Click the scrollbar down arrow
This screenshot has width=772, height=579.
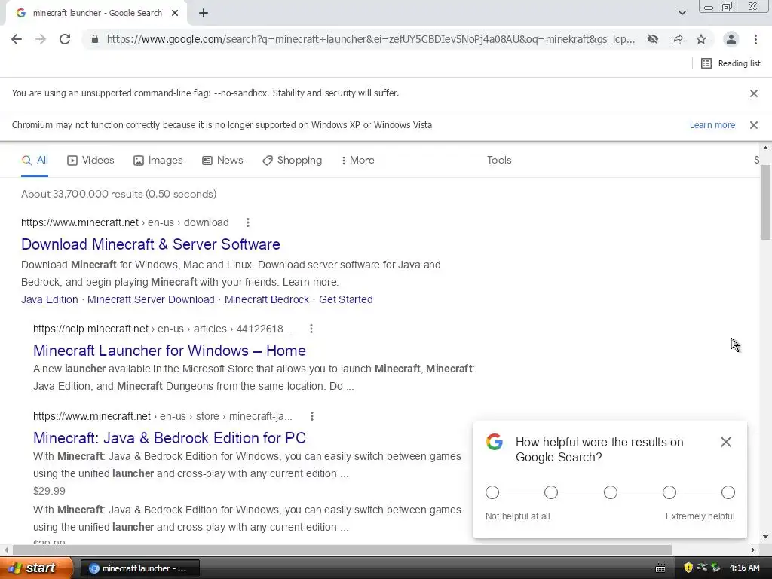[x=765, y=537]
